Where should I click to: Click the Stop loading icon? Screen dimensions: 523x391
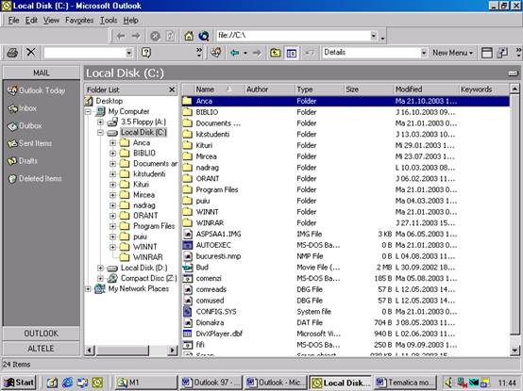155,36
